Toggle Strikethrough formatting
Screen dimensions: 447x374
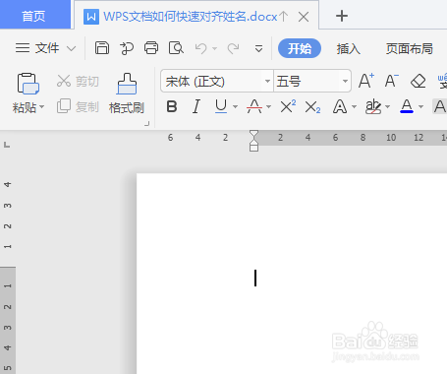[x=254, y=106]
